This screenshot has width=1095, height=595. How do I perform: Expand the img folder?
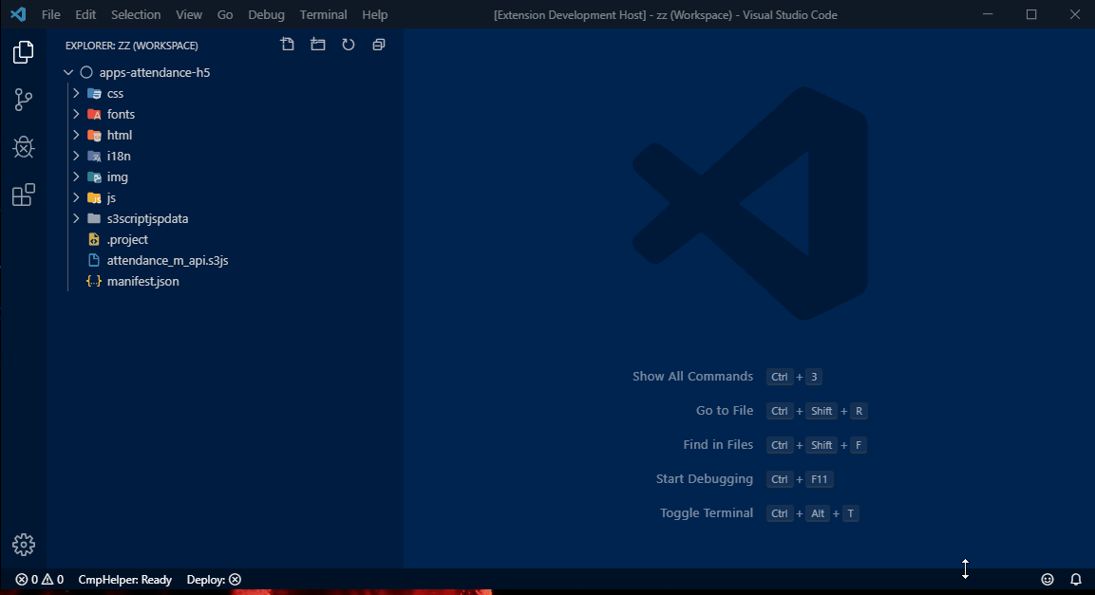click(76, 177)
